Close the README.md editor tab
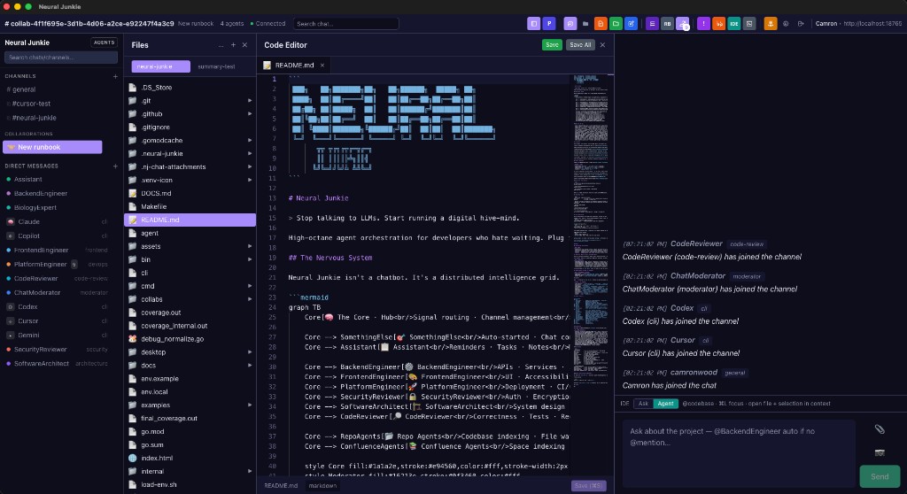Viewport: 907px width, 494px height. (x=322, y=66)
